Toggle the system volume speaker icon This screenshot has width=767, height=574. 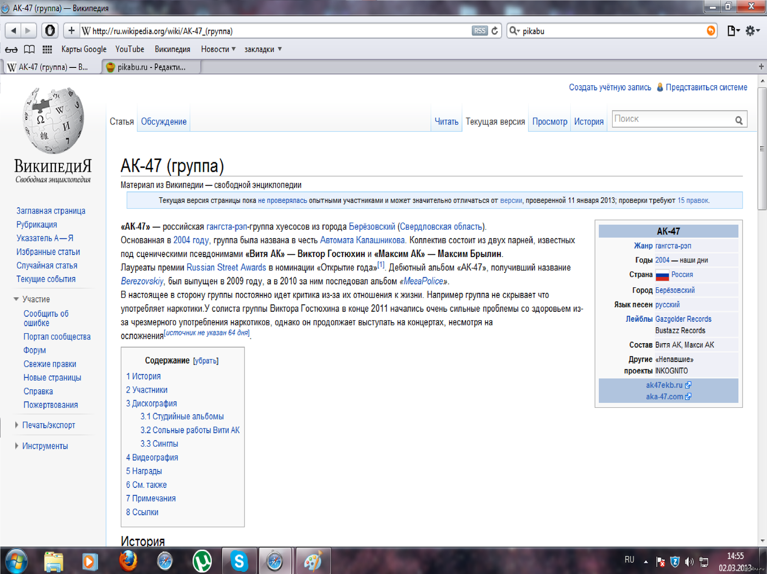point(689,562)
